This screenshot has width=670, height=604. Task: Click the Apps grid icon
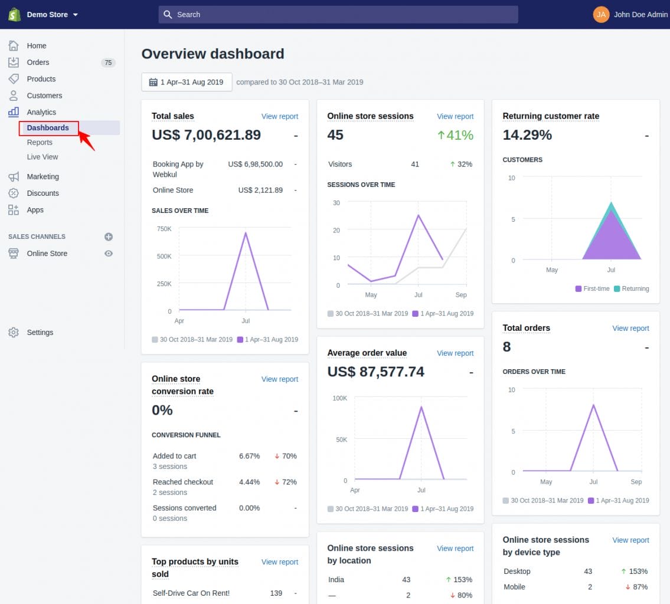click(x=14, y=209)
